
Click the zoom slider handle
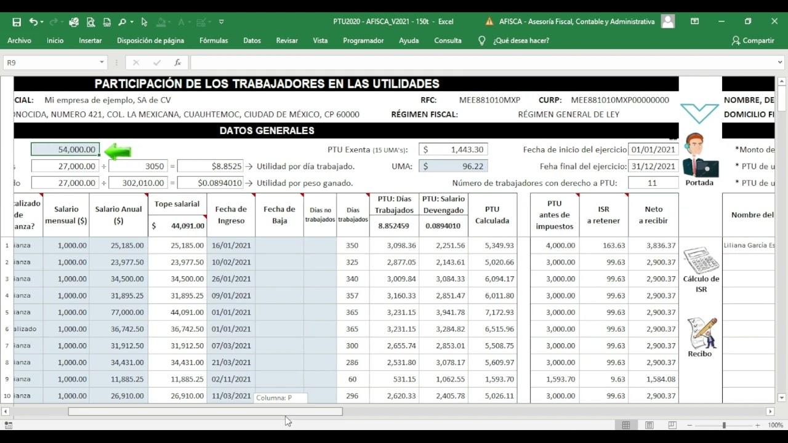pos(724,425)
